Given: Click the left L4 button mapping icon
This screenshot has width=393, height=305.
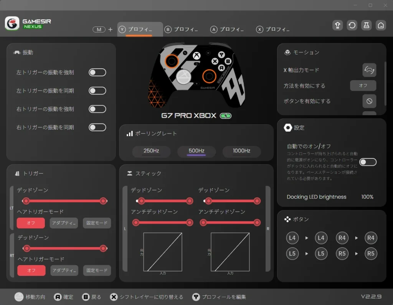Looking at the screenshot, I should [x=292, y=238].
